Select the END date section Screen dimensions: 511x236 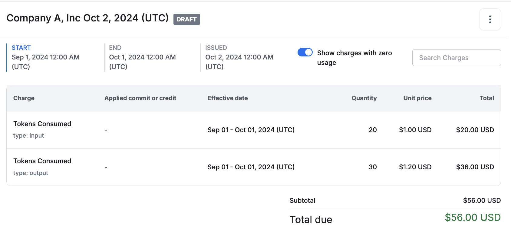[142, 57]
